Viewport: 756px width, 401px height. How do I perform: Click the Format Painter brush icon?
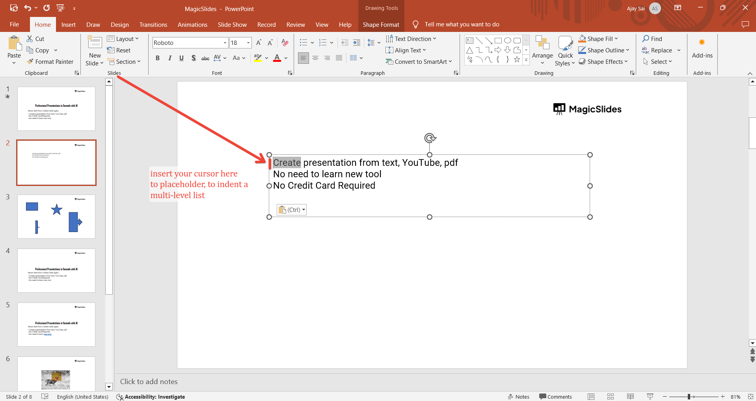(x=30, y=62)
